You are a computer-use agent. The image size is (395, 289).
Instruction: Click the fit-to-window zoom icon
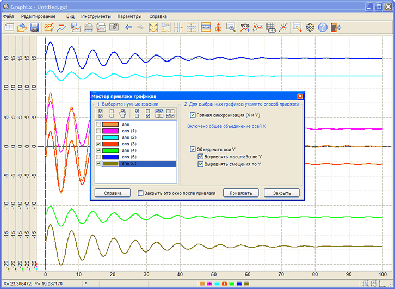coord(153,27)
